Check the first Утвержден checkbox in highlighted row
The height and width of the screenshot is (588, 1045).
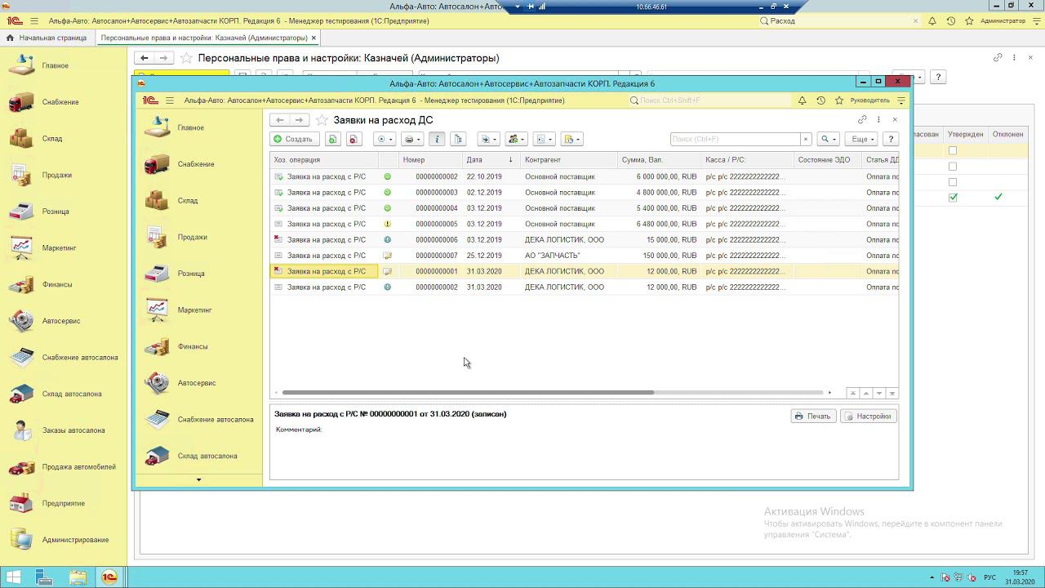point(953,151)
